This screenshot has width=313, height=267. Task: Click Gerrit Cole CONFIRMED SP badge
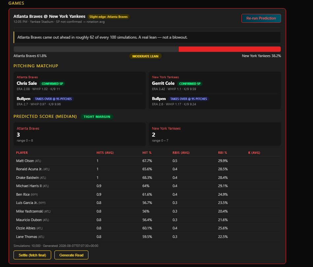(190, 84)
